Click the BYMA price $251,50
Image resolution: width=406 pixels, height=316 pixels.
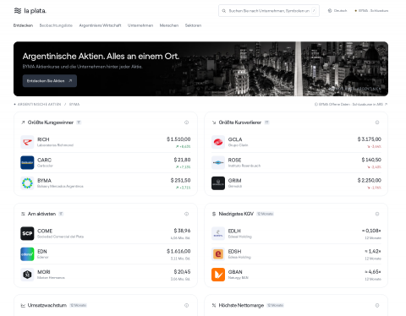[180, 180]
